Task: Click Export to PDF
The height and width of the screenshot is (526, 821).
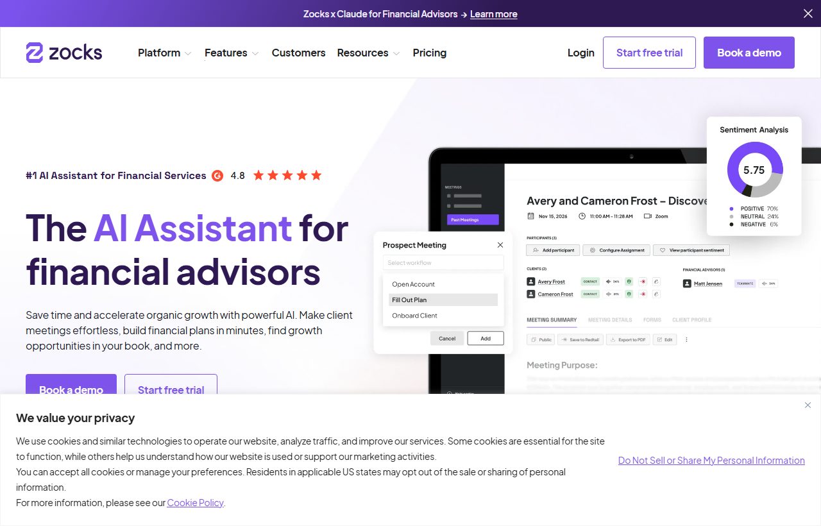Action: pos(629,339)
